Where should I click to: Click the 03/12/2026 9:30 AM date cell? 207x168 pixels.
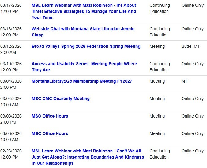(11, 49)
